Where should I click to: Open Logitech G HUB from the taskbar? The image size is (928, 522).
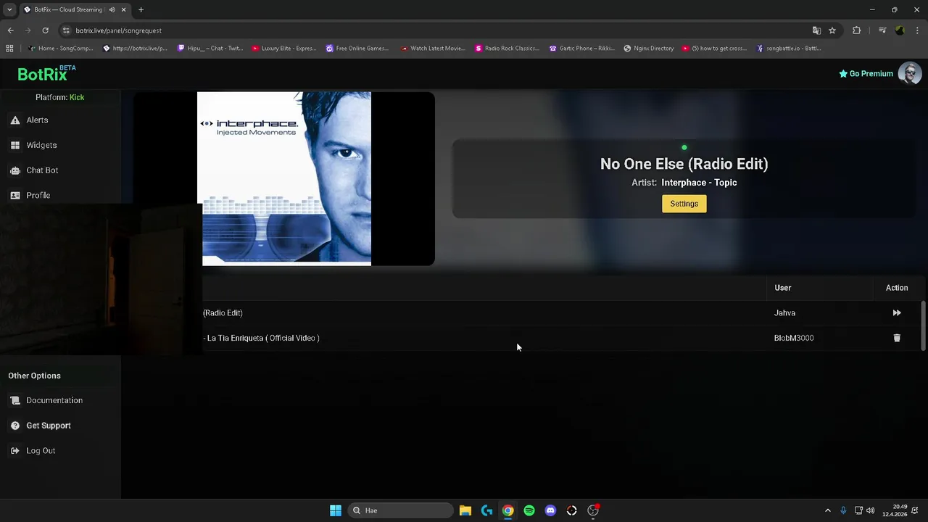tap(486, 510)
